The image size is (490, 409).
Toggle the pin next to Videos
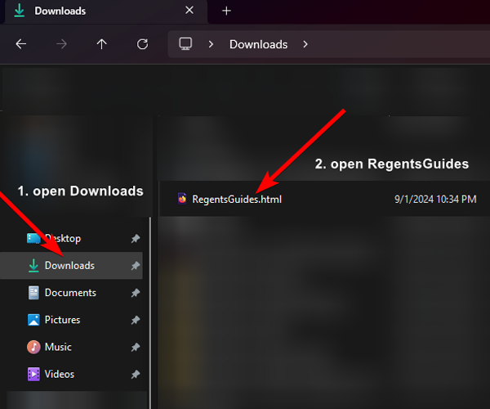(135, 374)
